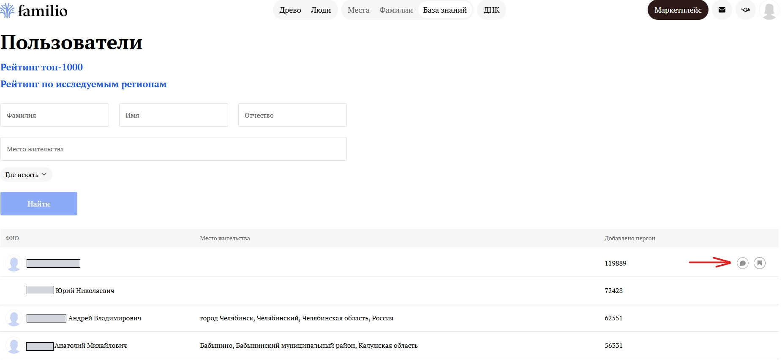Open Рейтинг по исследуемым регионам link

(83, 84)
